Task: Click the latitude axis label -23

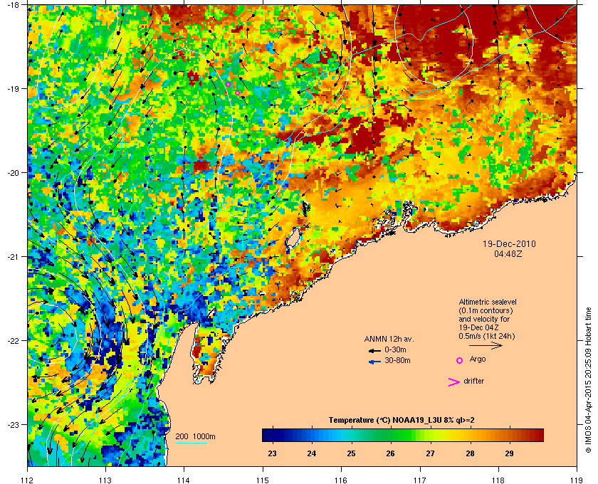Action: pyautogui.click(x=14, y=424)
